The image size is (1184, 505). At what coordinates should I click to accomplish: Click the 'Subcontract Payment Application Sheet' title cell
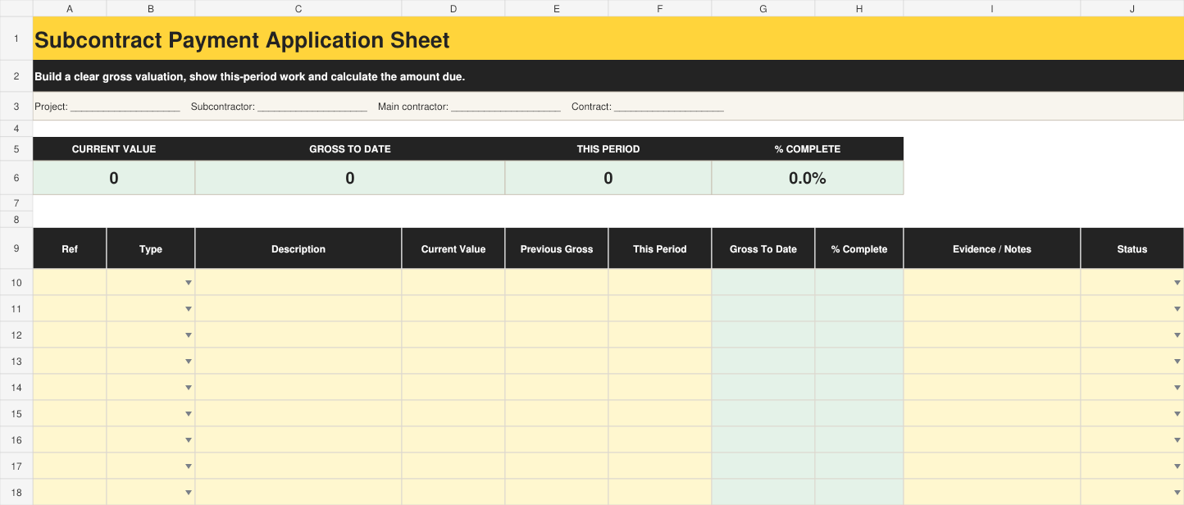[x=608, y=39]
